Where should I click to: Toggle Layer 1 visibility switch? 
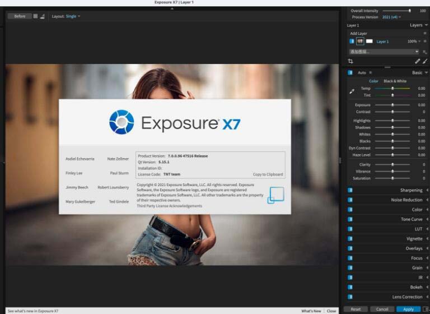pos(352,41)
